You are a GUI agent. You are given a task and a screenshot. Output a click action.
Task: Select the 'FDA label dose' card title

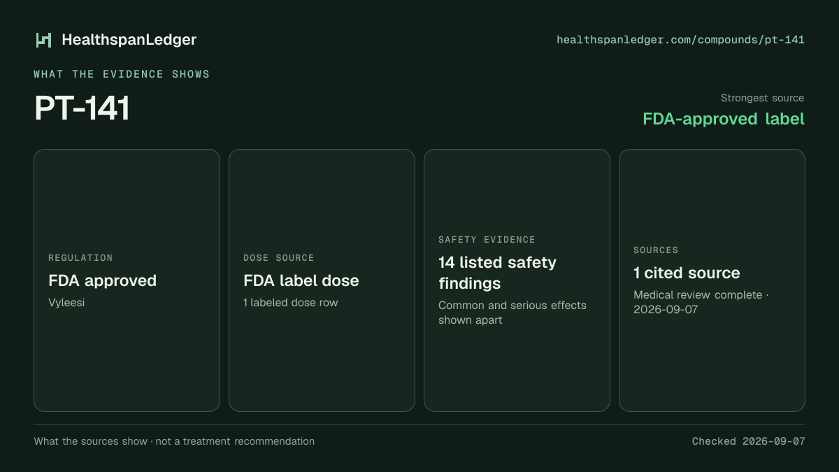coord(301,280)
